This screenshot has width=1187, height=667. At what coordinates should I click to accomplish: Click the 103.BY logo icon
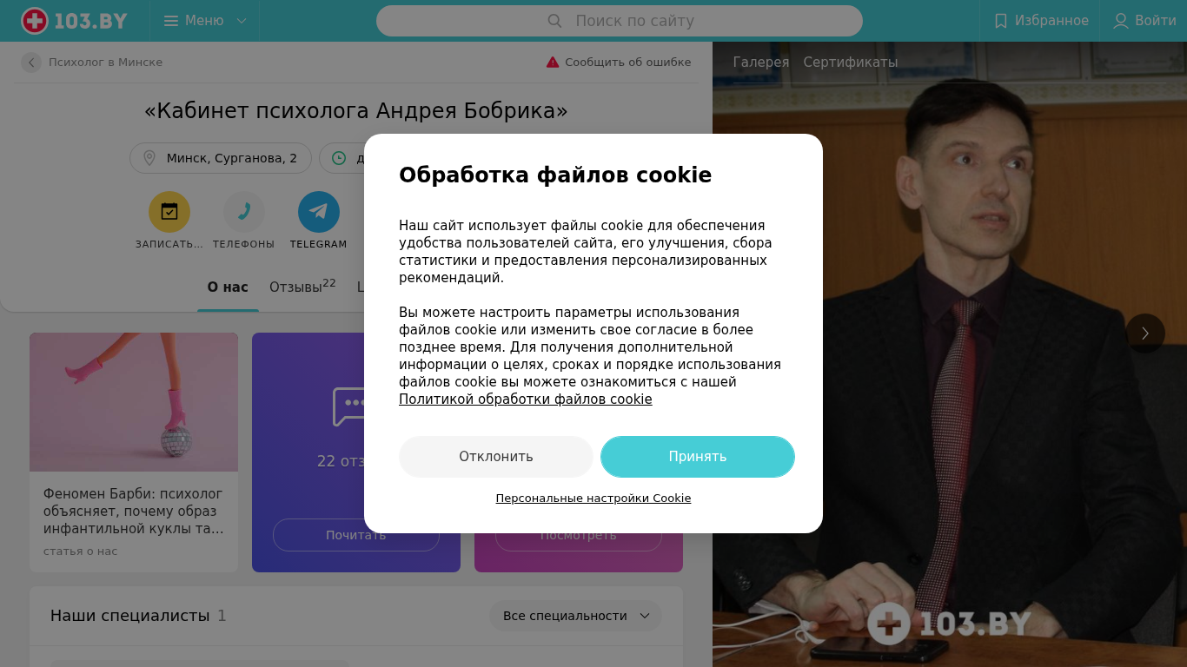(35, 21)
